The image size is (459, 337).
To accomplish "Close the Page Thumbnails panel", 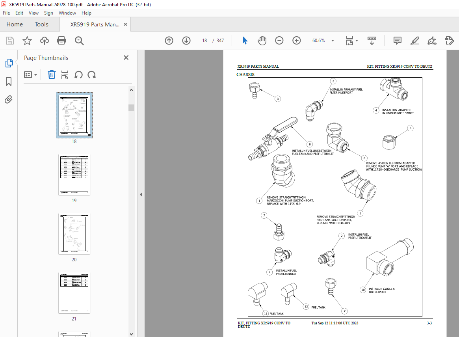I will click(x=126, y=58).
